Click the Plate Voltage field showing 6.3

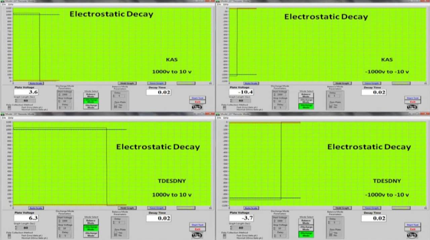click(x=26, y=218)
